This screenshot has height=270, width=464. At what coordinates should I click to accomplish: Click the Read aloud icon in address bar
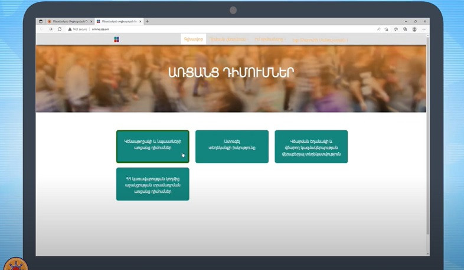pos(378,29)
